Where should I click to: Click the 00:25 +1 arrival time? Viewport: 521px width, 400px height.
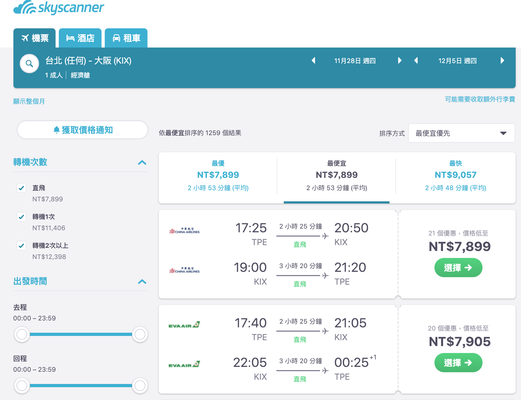355,362
